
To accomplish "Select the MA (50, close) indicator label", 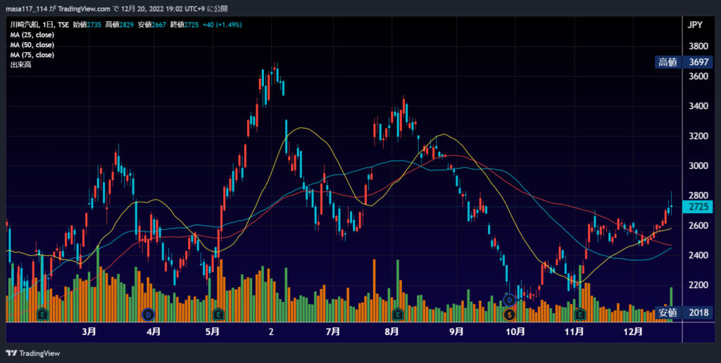I will (x=32, y=45).
